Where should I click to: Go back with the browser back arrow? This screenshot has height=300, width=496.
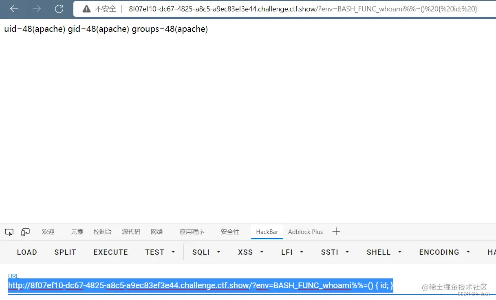pyautogui.click(x=14, y=9)
